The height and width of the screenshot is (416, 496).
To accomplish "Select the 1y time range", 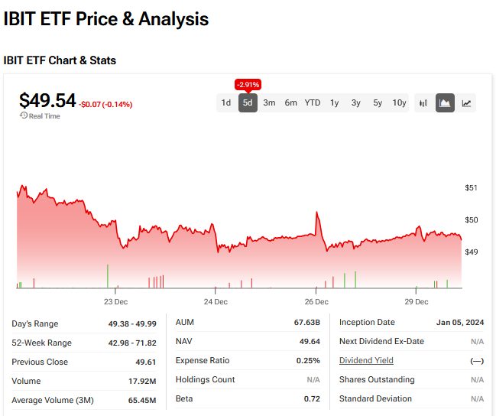I will pyautogui.click(x=335, y=102).
